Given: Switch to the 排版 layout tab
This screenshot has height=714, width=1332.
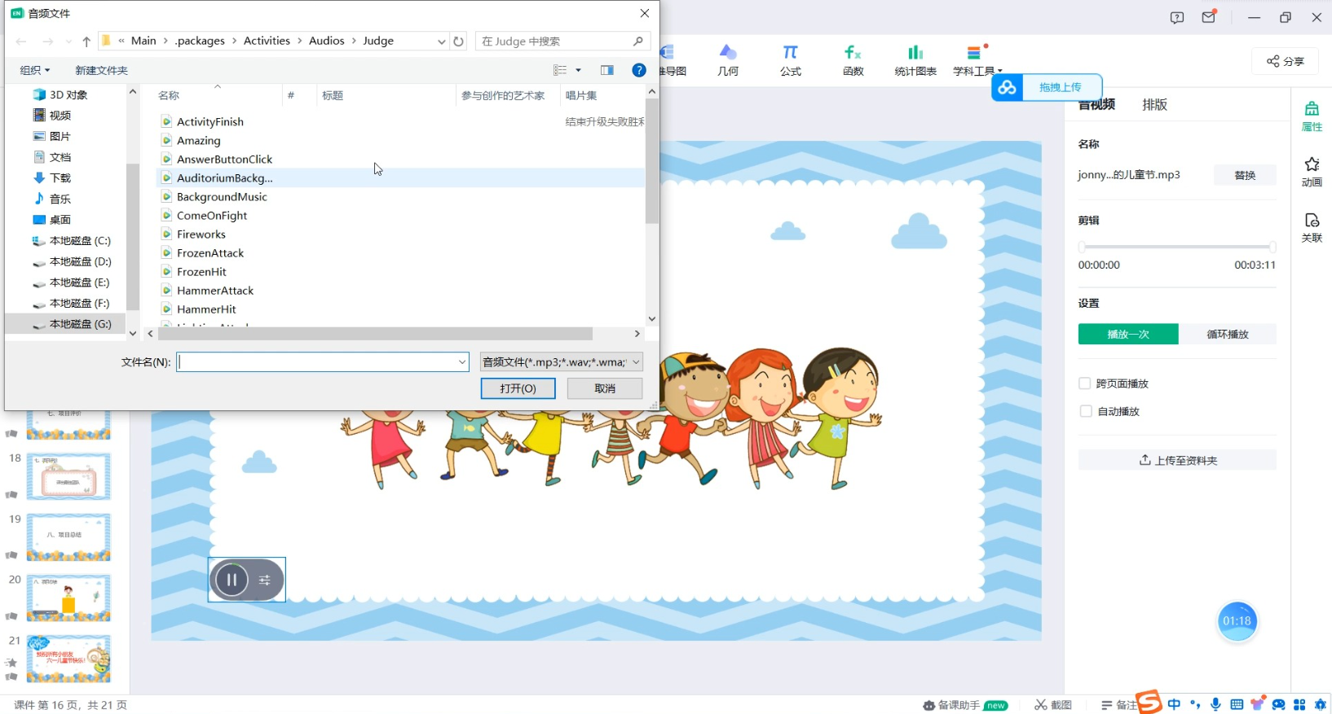Looking at the screenshot, I should 1154,104.
